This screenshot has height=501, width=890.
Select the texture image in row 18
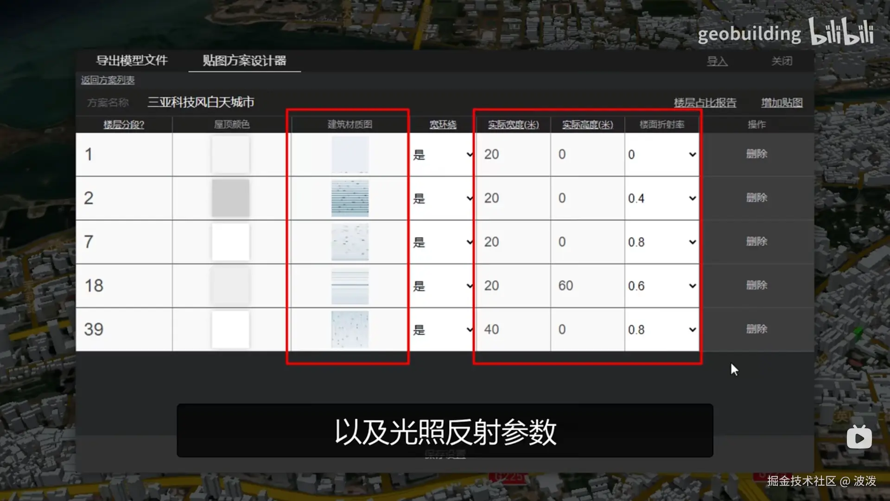350,286
